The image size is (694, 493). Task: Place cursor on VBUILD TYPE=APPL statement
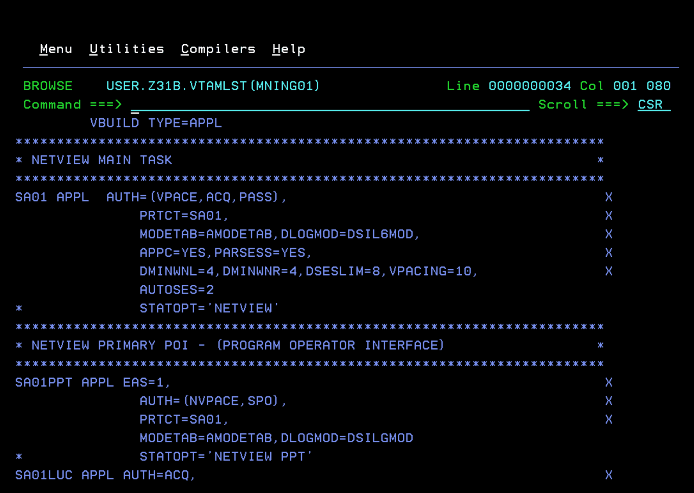click(x=156, y=123)
